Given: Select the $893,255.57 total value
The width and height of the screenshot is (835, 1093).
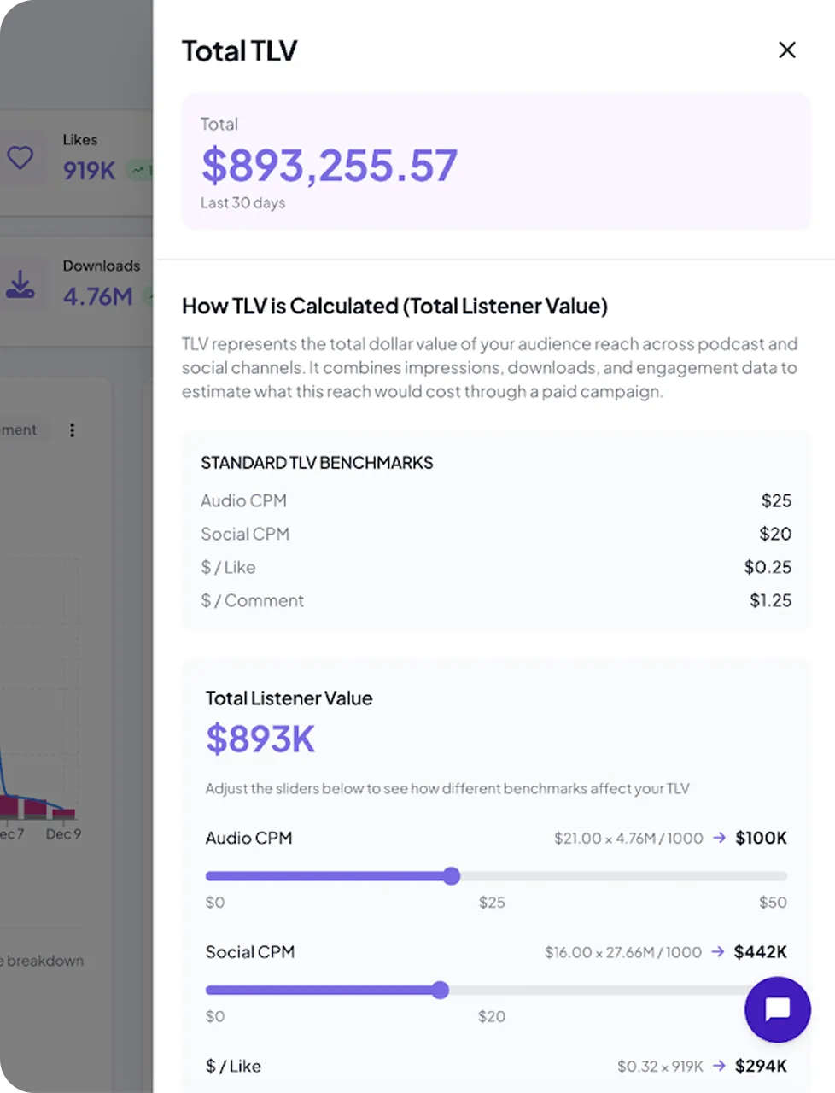Looking at the screenshot, I should (329, 165).
